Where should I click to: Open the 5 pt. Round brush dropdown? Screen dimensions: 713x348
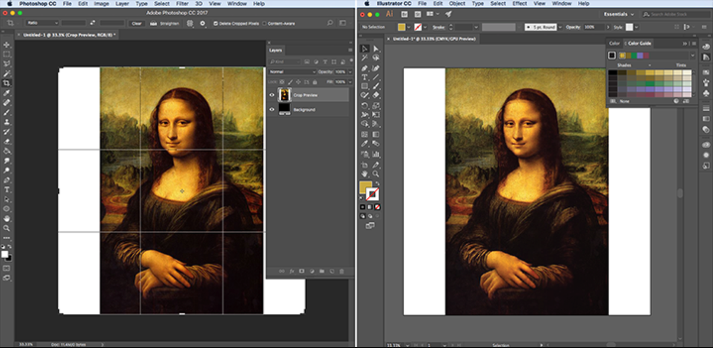(560, 27)
